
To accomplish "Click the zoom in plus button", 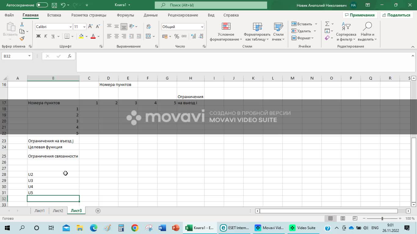I will point(400,218).
